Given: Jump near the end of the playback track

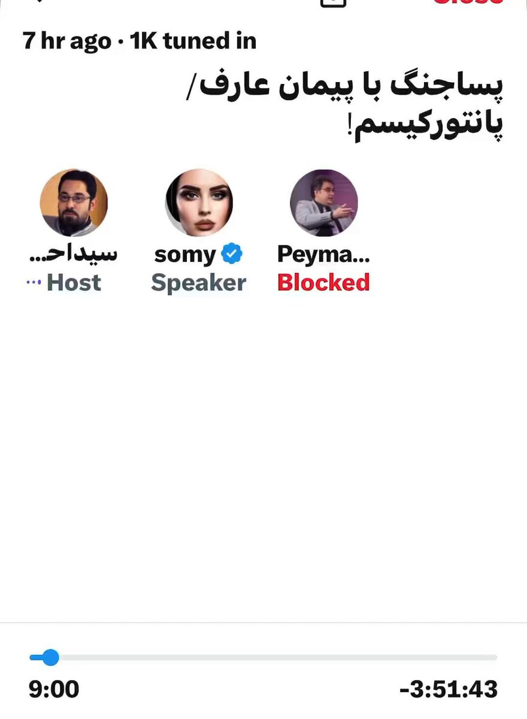Looking at the screenshot, I should tap(488, 657).
